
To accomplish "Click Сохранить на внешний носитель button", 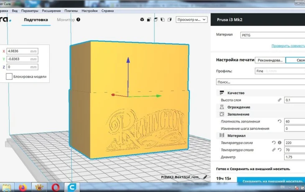I will [271, 180].
